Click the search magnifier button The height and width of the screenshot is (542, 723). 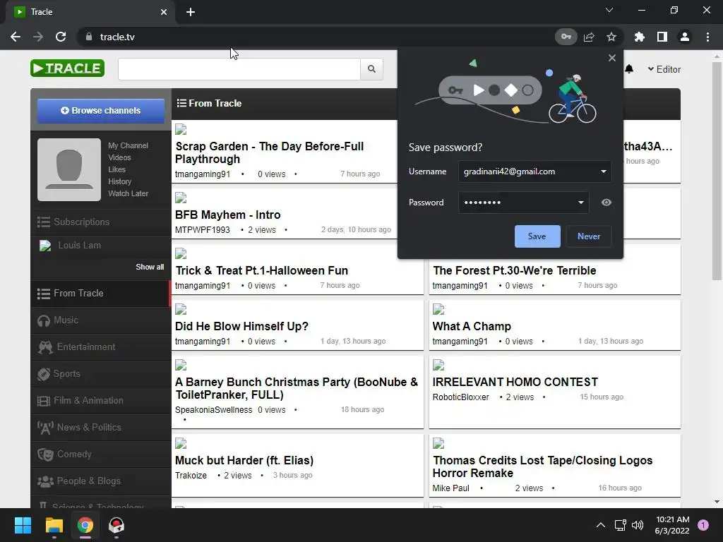click(371, 69)
